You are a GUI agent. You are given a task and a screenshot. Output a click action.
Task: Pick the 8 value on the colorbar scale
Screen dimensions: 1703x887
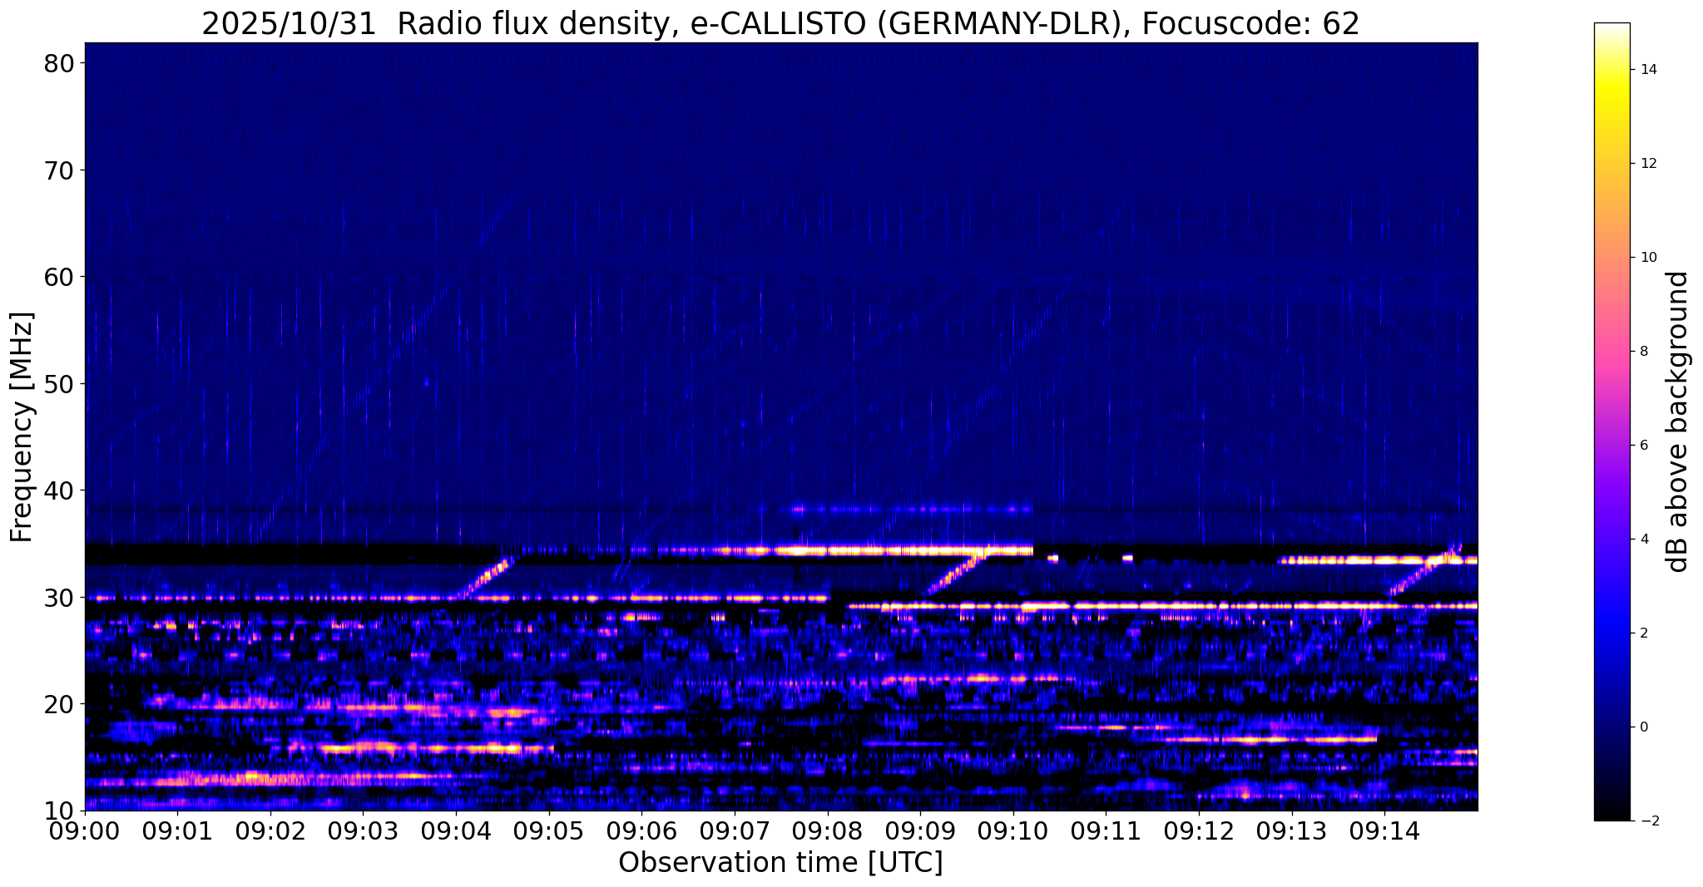click(1644, 352)
